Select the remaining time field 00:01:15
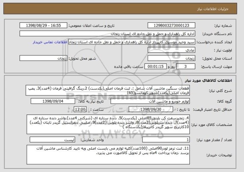The width and height of the screenshot is (244, 172). [155, 67]
